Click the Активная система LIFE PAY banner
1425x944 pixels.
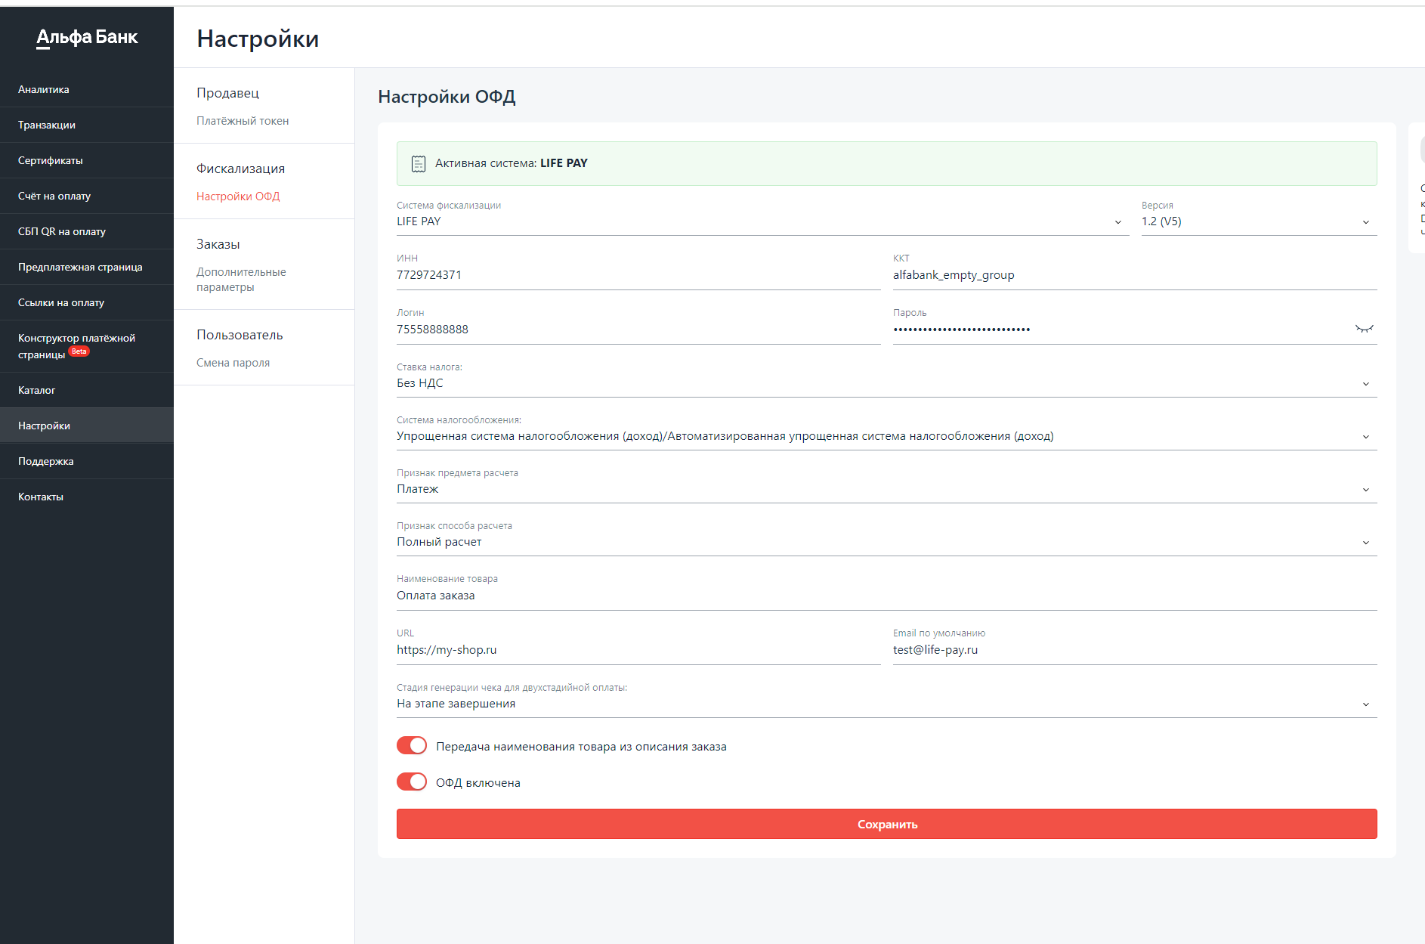click(x=886, y=163)
